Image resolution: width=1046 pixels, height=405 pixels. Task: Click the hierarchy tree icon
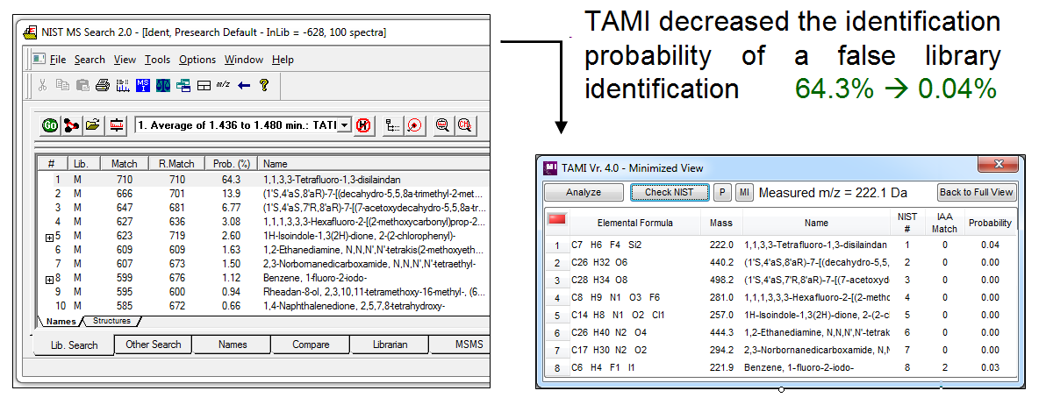tap(392, 124)
